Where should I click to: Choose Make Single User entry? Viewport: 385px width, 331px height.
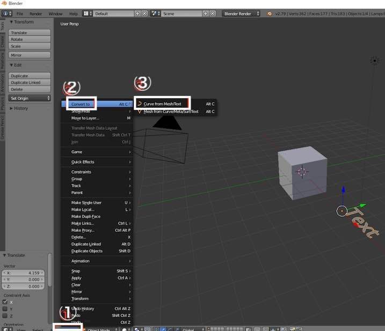pyautogui.click(x=97, y=203)
